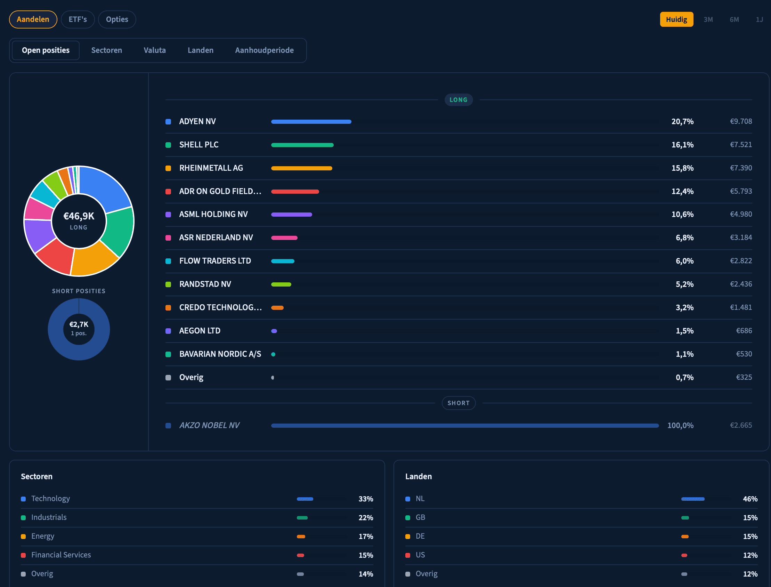
Task: Click the grey Overig positions legend square
Action: coord(168,378)
